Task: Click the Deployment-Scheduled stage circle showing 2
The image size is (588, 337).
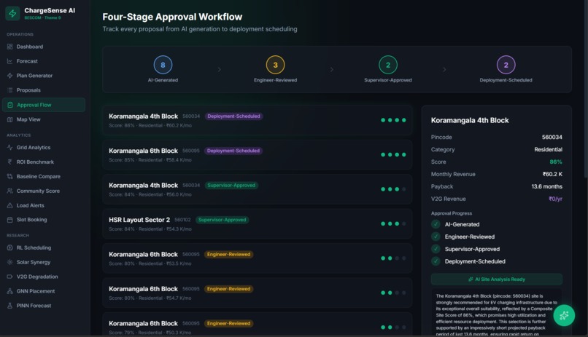Action: (x=506, y=65)
